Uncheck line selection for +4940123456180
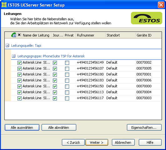166x150 pixels. pos(19,75)
